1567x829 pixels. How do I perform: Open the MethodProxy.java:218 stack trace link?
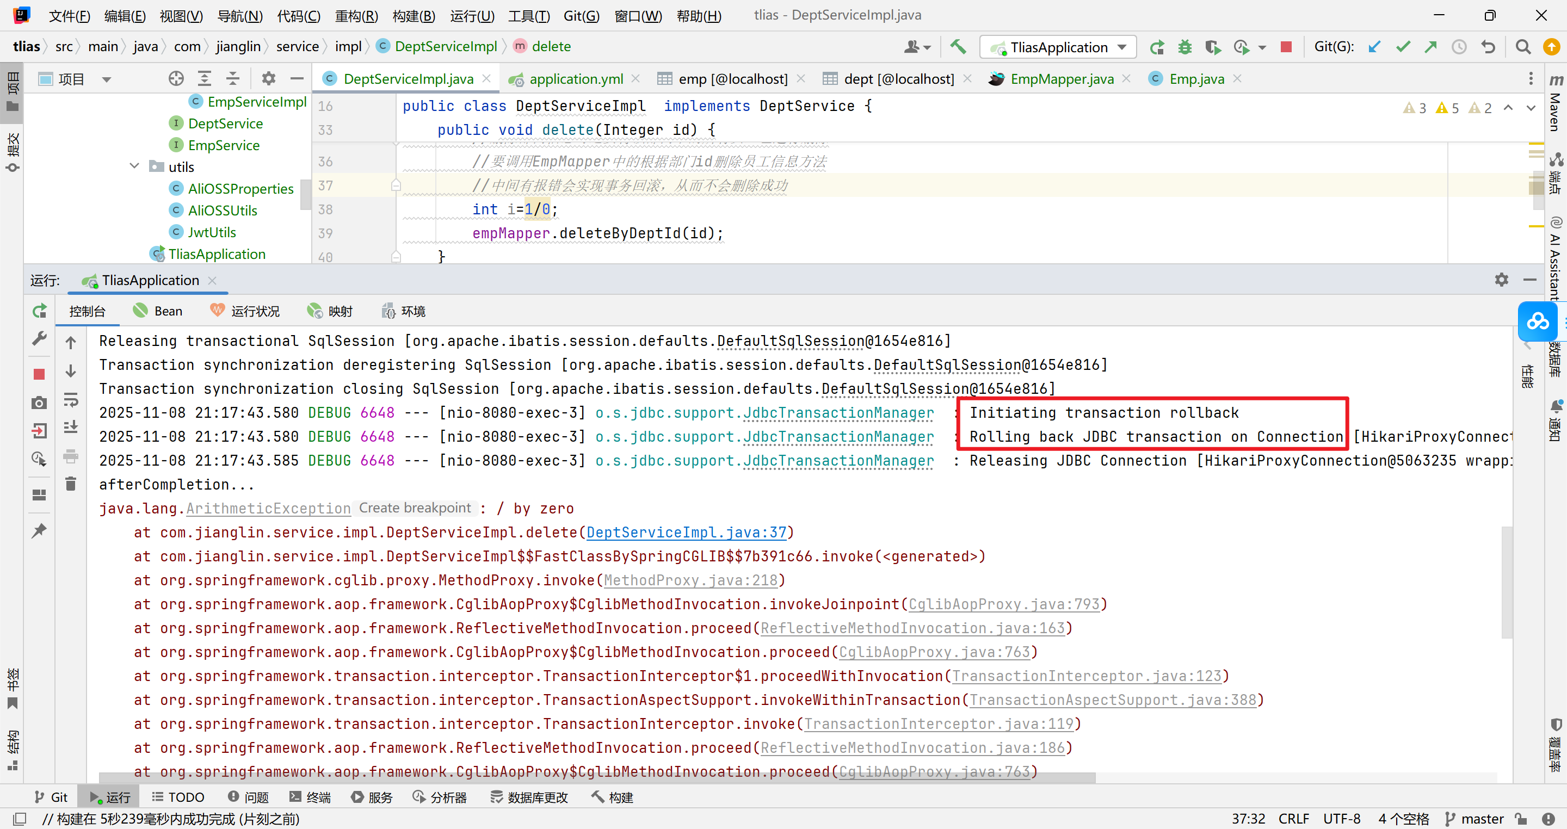(x=690, y=580)
